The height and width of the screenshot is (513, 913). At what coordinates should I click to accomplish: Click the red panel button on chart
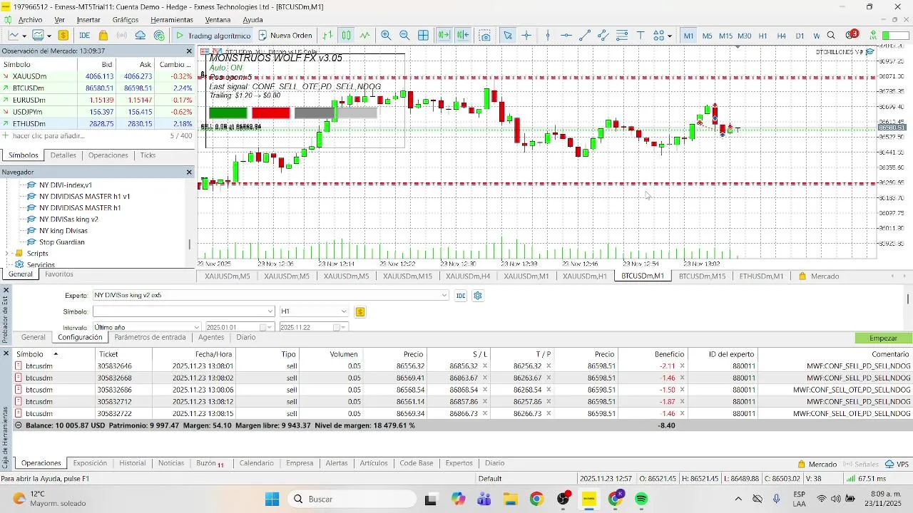pyautogui.click(x=271, y=113)
